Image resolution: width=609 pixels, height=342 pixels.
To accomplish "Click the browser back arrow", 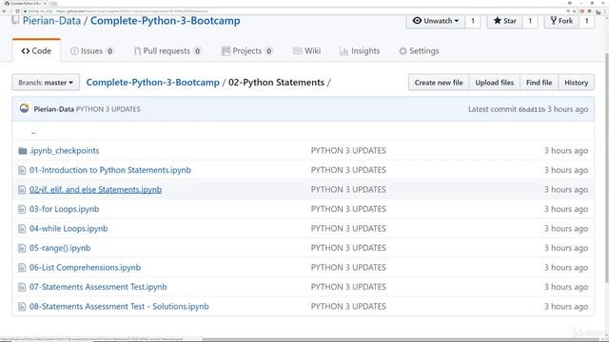I will click(4, 11).
